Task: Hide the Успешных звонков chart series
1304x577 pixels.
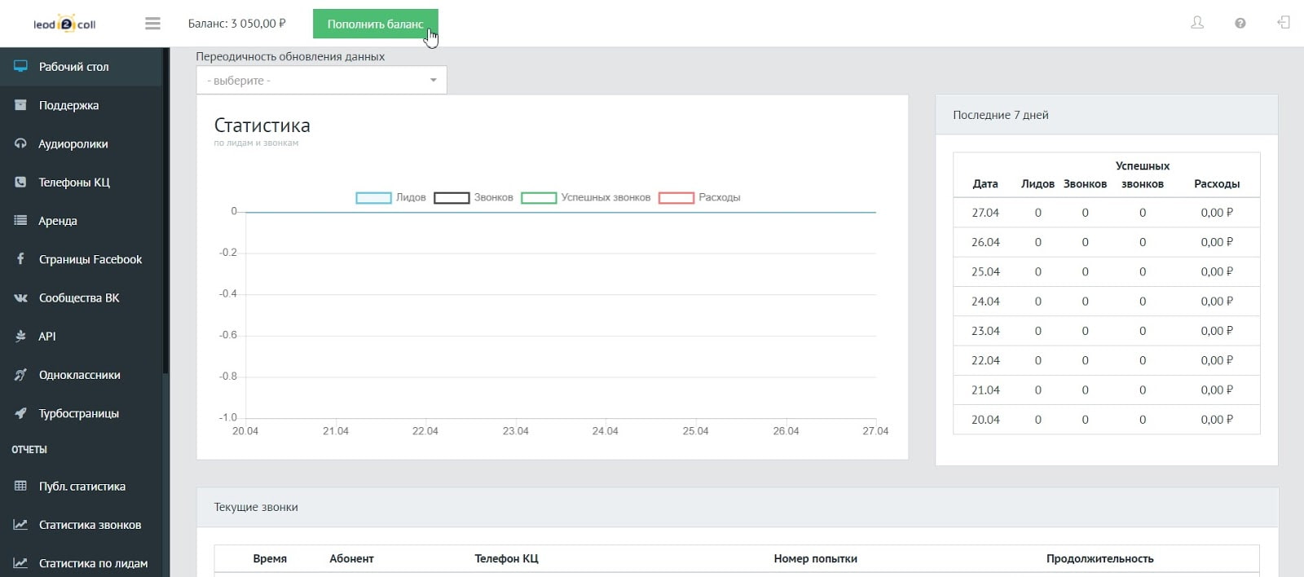Action: tap(539, 198)
